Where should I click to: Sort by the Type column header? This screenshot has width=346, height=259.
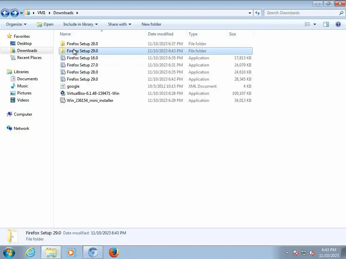coord(193,34)
